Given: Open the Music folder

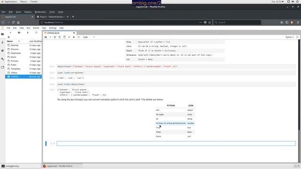Looking at the screenshot, I should coord(24,57).
